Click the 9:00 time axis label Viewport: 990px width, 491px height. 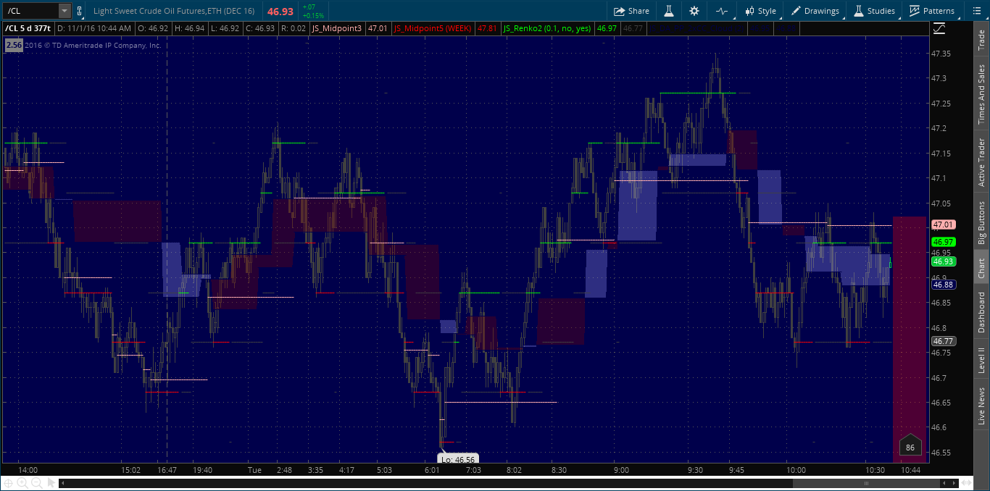click(622, 470)
